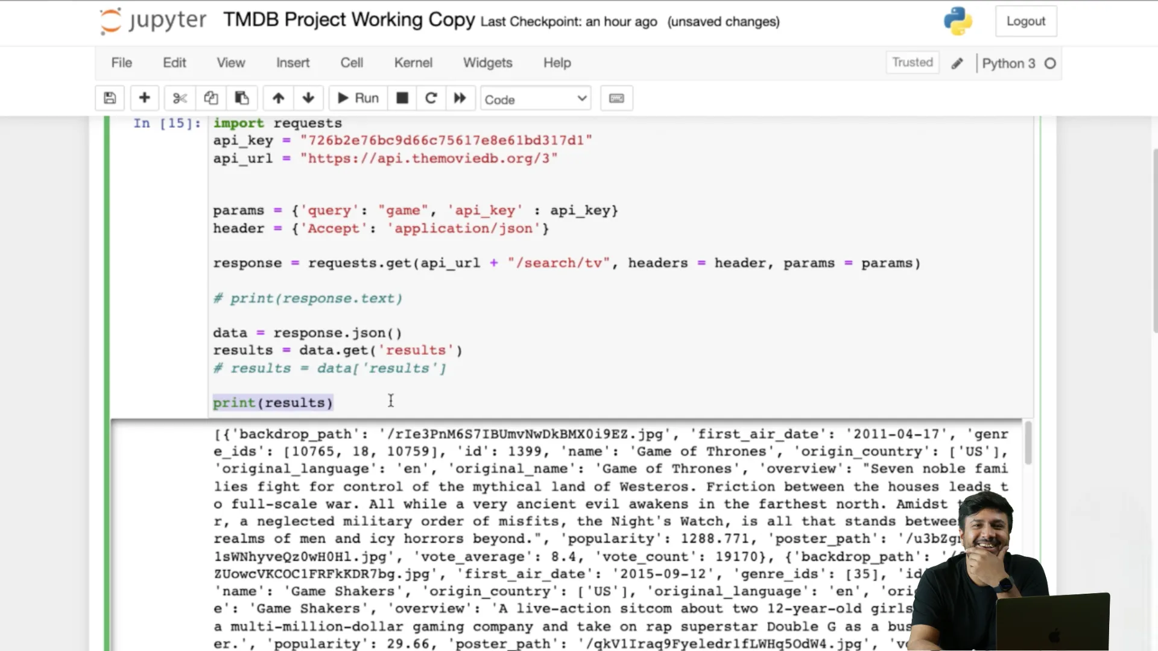Expand the Code cell type dropdown

pyautogui.click(x=535, y=99)
